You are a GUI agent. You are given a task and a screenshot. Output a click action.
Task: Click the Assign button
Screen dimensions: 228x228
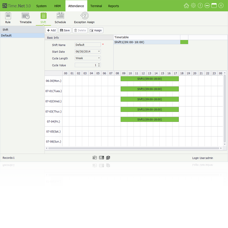pyautogui.click(x=96, y=30)
